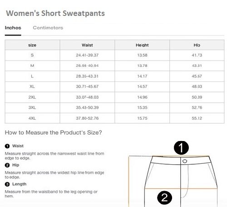
Task: Select the Inches tab
Action: tap(13, 28)
